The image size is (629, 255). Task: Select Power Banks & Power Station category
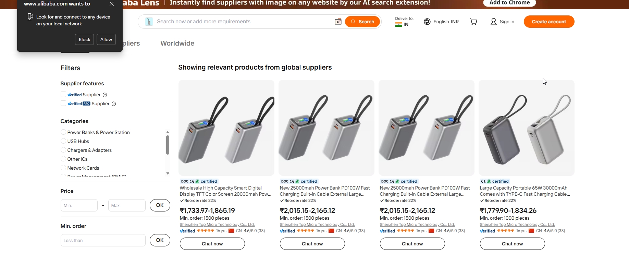(x=63, y=132)
